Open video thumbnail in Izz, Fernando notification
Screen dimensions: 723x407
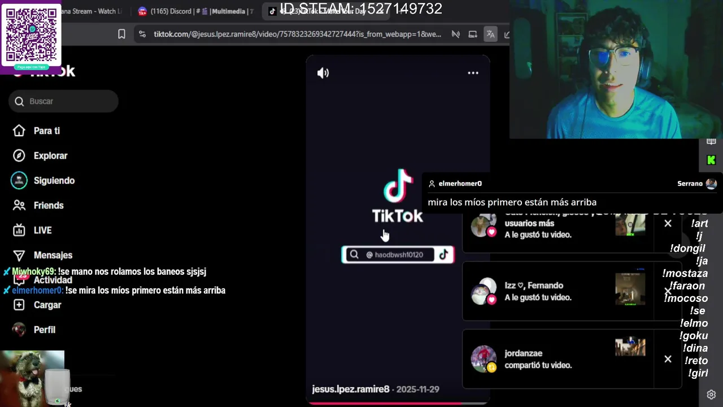click(x=630, y=288)
